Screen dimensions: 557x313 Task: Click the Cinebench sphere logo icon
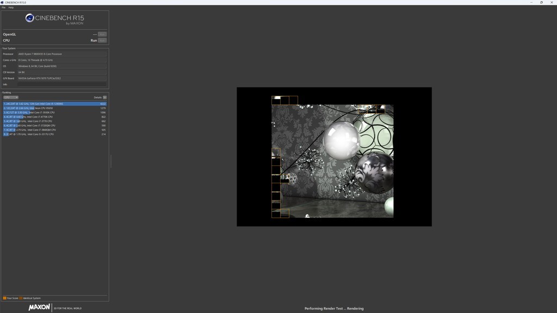click(x=30, y=18)
